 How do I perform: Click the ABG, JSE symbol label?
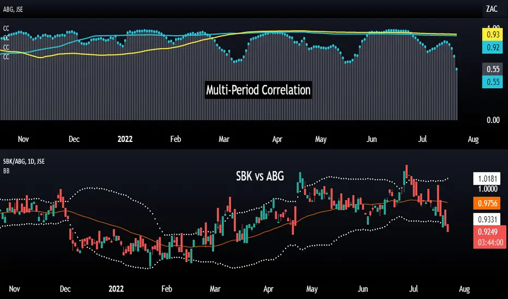(13, 9)
